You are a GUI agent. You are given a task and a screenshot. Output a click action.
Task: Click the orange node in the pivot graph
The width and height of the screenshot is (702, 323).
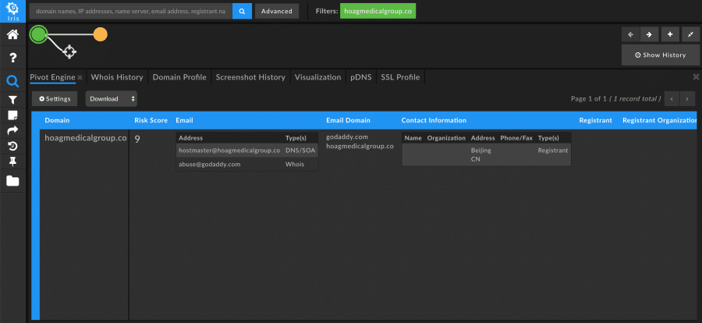pyautogui.click(x=101, y=34)
